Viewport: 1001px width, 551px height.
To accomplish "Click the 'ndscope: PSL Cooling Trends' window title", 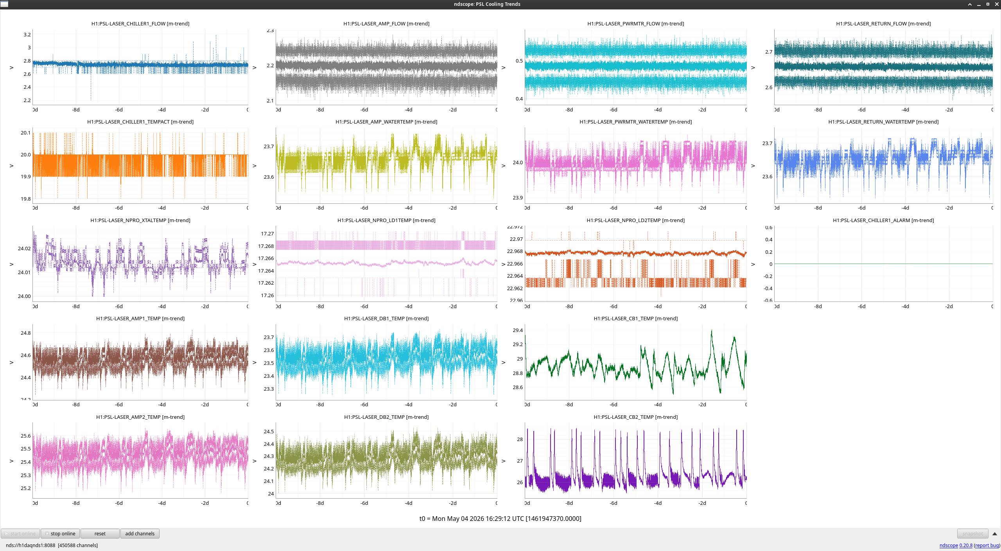I will (x=487, y=4).
